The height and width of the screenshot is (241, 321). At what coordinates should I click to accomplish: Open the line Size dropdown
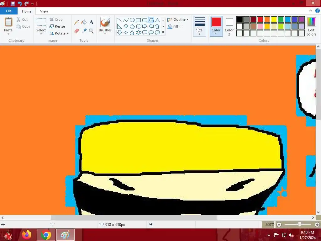(200, 26)
